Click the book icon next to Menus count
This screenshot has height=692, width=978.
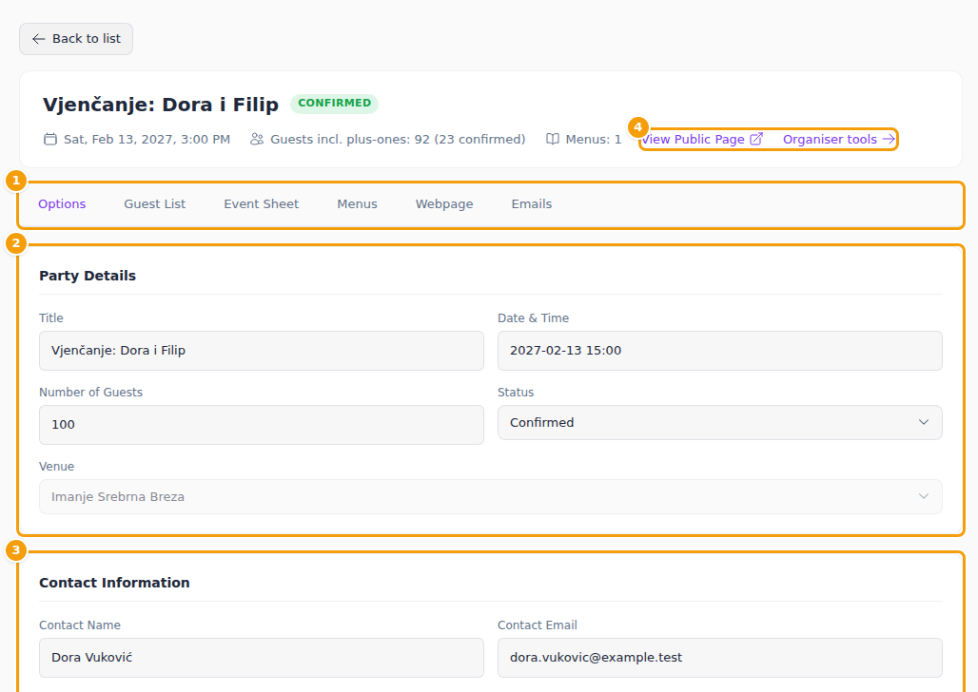[552, 139]
